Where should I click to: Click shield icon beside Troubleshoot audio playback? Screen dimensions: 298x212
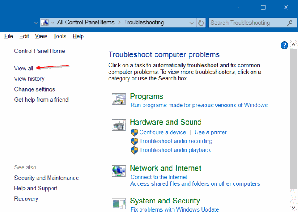tap(134, 150)
